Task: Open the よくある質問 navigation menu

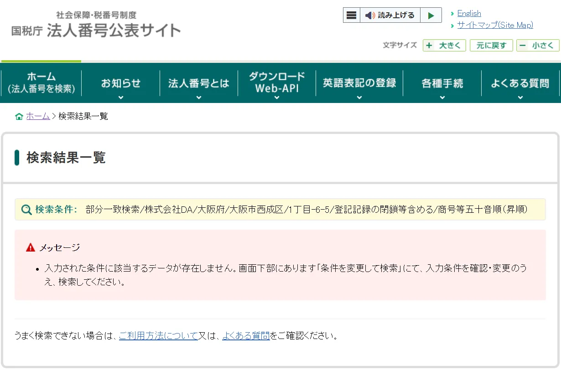Action: 520,84
